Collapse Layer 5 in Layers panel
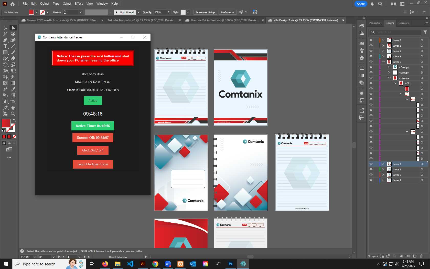Screen dimensions: 430x269 coord(383,62)
